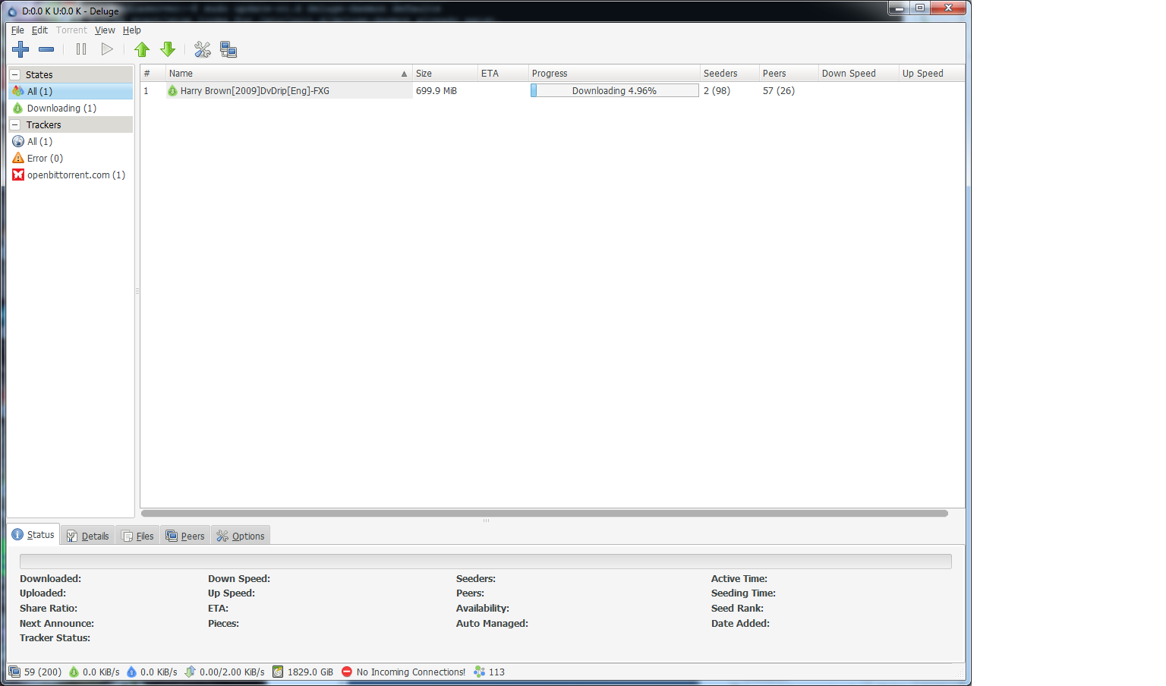1166x686 pixels.
Task: Collapse the Trackers section
Action: pyautogui.click(x=14, y=124)
